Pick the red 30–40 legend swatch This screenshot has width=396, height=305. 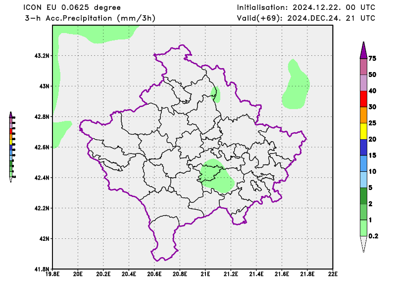click(x=363, y=99)
